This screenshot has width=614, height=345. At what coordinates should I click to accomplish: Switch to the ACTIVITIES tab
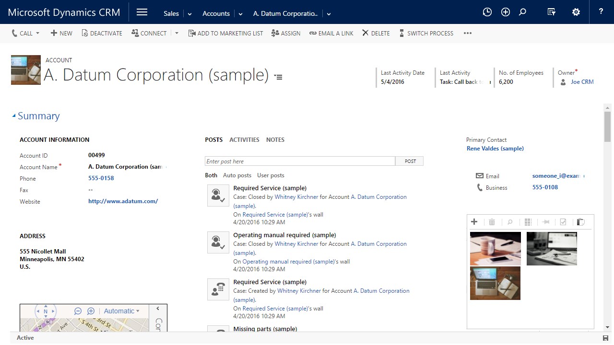244,139
